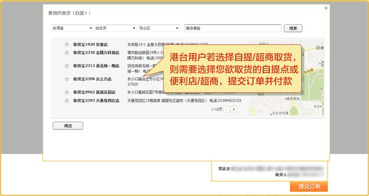The image size is (369, 196).
Task: Select radio for 收货宝0962 嘉诚花园店
Action: point(67,92)
